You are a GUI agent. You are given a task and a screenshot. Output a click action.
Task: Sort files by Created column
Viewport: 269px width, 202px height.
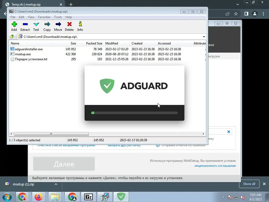[143, 43]
